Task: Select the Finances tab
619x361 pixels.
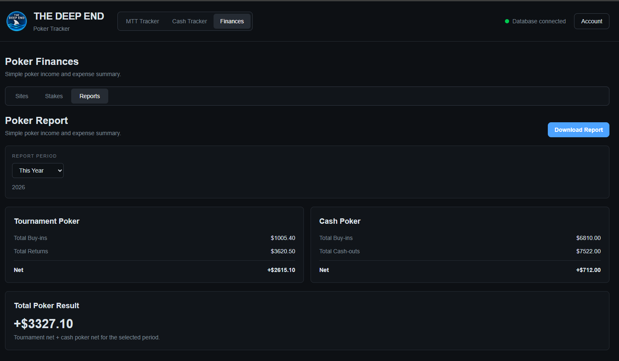Action: (232, 21)
